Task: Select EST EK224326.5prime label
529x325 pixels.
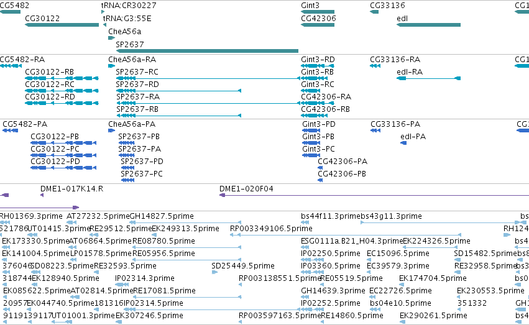Action: click(436, 241)
